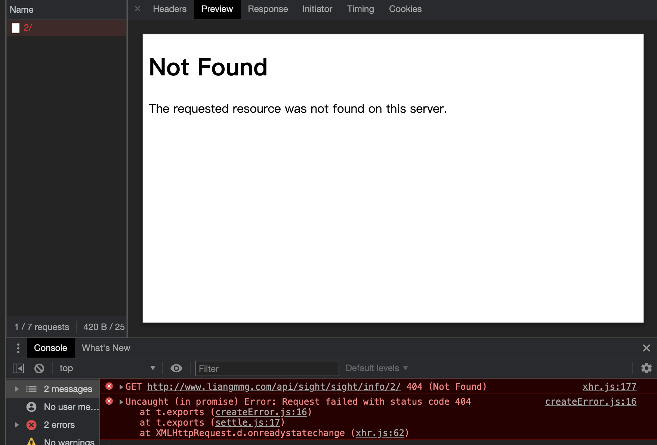The height and width of the screenshot is (445, 657).
Task: Click the requested resource not found message
Action: (298, 109)
